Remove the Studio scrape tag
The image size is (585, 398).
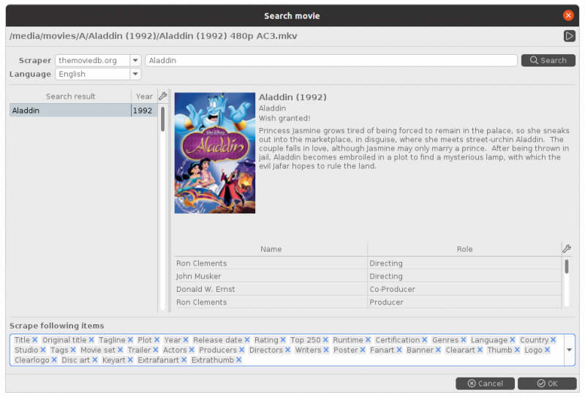[42, 350]
